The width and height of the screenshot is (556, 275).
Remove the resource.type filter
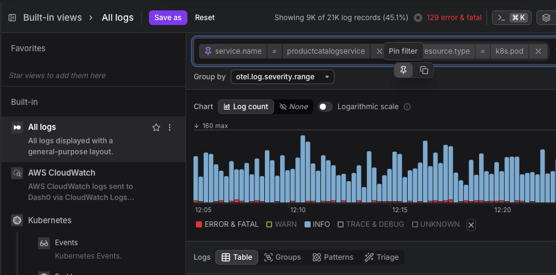pos(538,51)
